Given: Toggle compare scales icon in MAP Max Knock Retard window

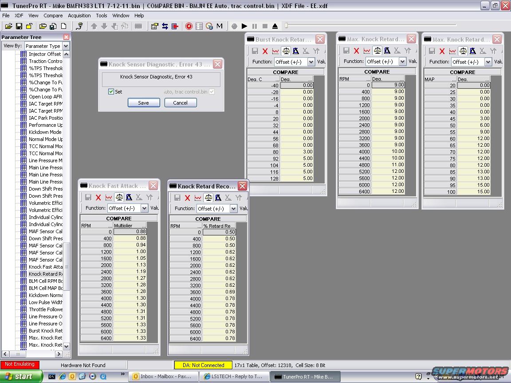Looking at the screenshot, I should tap(463, 51).
